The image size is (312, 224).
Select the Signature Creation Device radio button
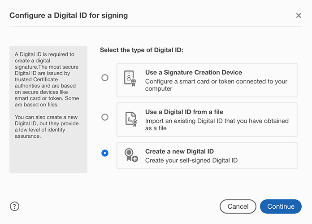coord(105,78)
